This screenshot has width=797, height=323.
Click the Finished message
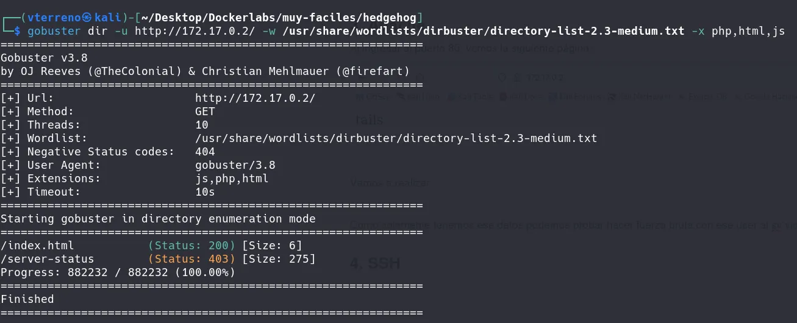click(x=27, y=299)
